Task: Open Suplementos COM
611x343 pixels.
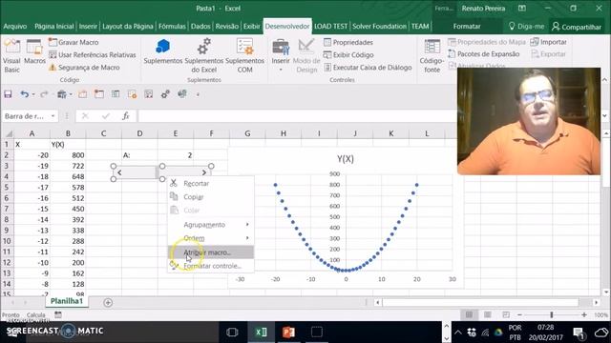Action: tap(244, 56)
